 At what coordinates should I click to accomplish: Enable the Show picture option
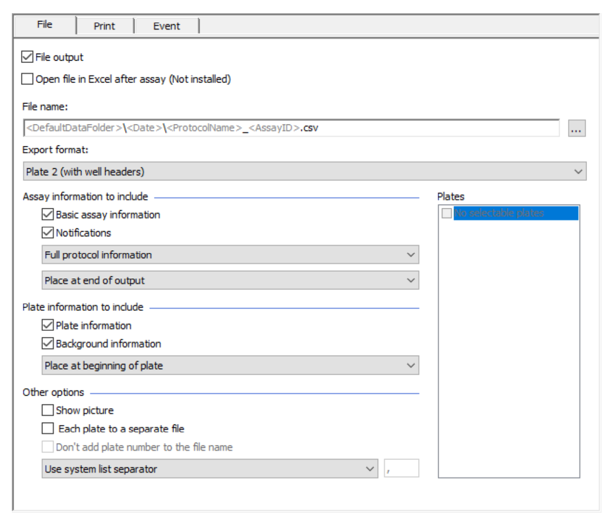point(47,410)
